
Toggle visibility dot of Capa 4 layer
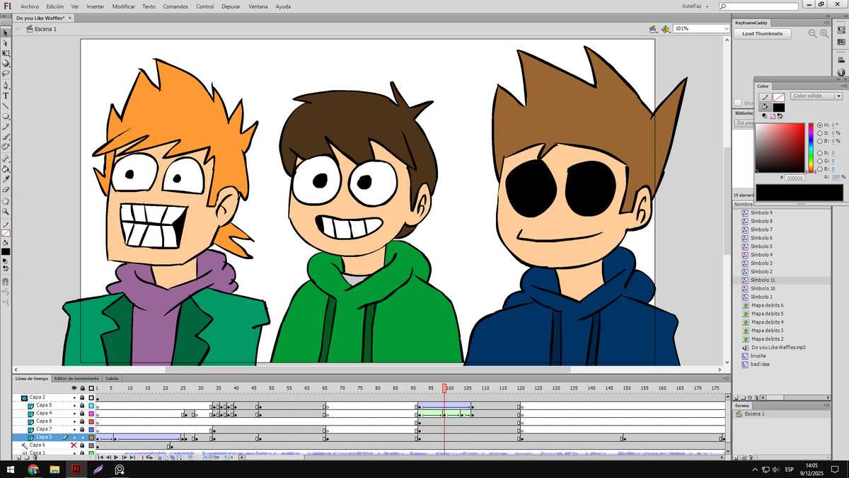(74, 413)
